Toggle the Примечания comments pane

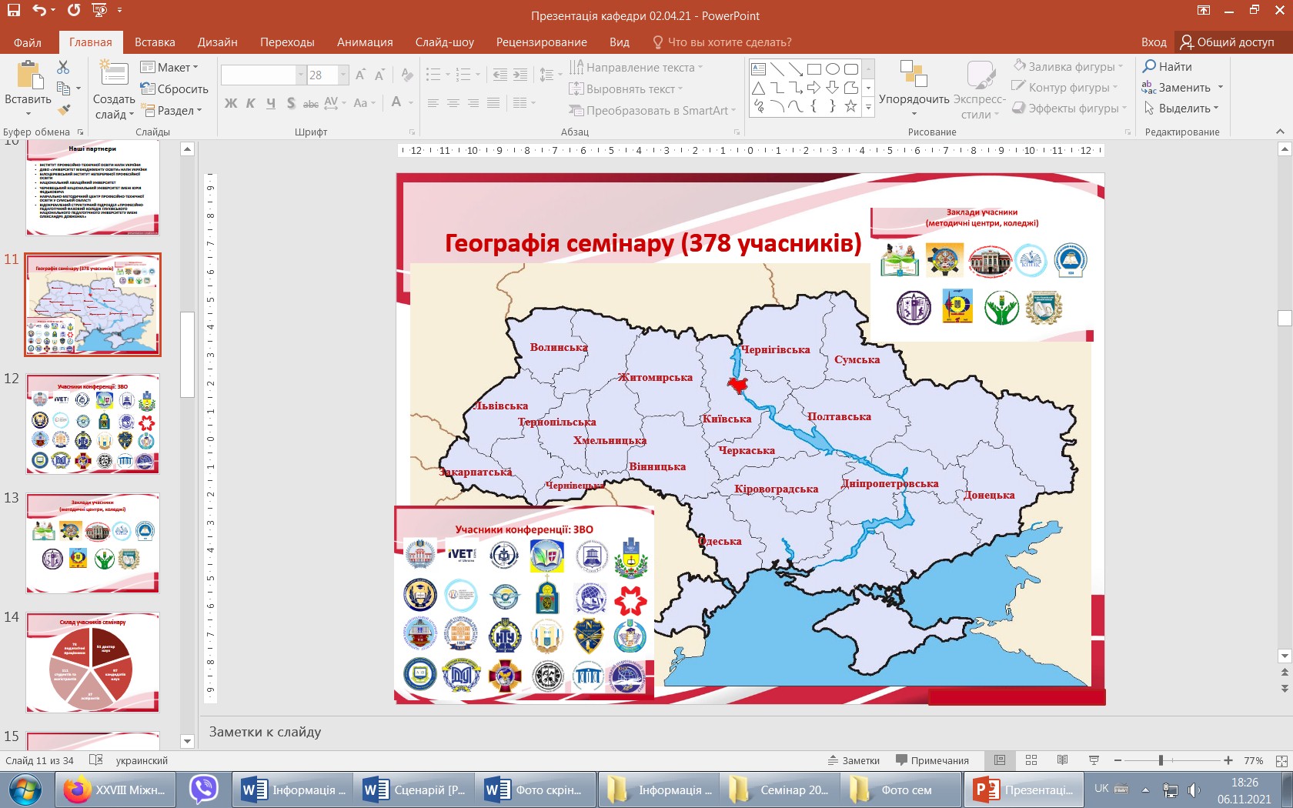[932, 760]
